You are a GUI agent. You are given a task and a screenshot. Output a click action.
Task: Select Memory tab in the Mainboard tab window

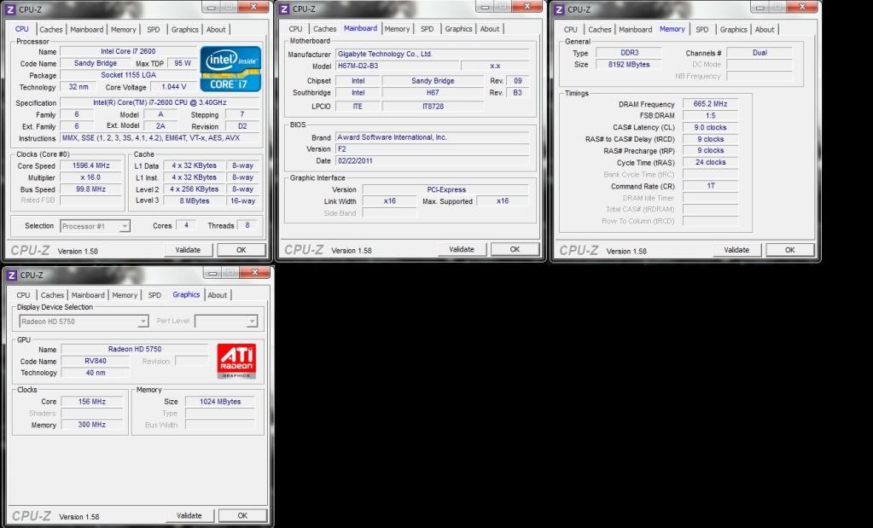click(397, 29)
